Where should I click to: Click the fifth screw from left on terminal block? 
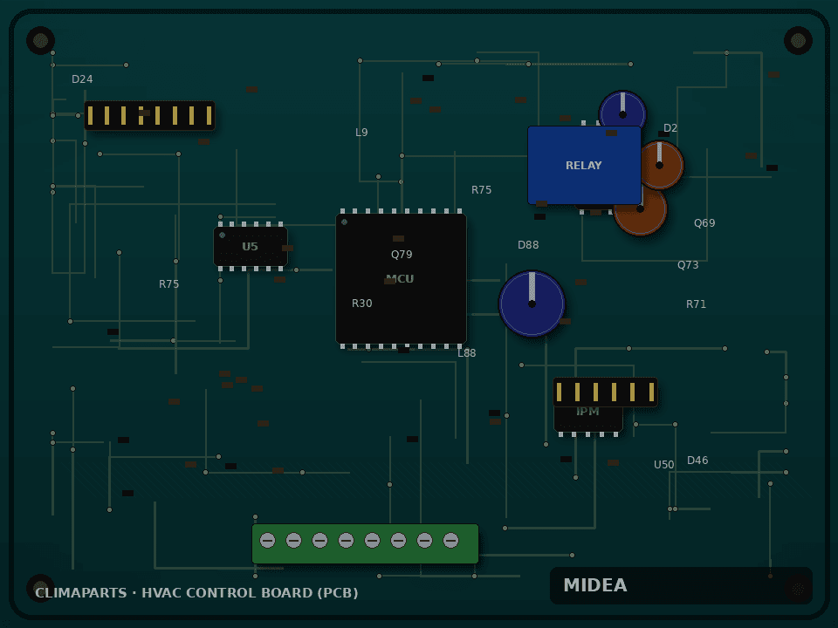coord(372,541)
